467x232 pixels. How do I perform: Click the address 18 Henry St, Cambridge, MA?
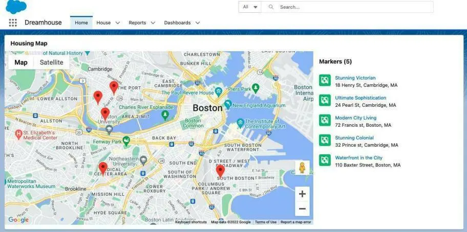[366, 85]
